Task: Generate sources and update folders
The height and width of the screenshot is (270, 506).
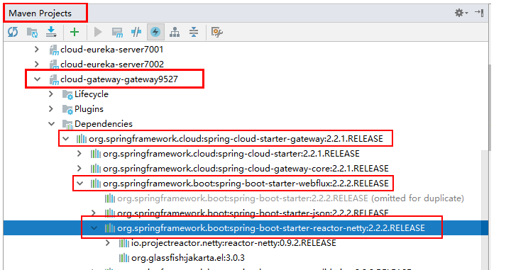Action: (32, 32)
